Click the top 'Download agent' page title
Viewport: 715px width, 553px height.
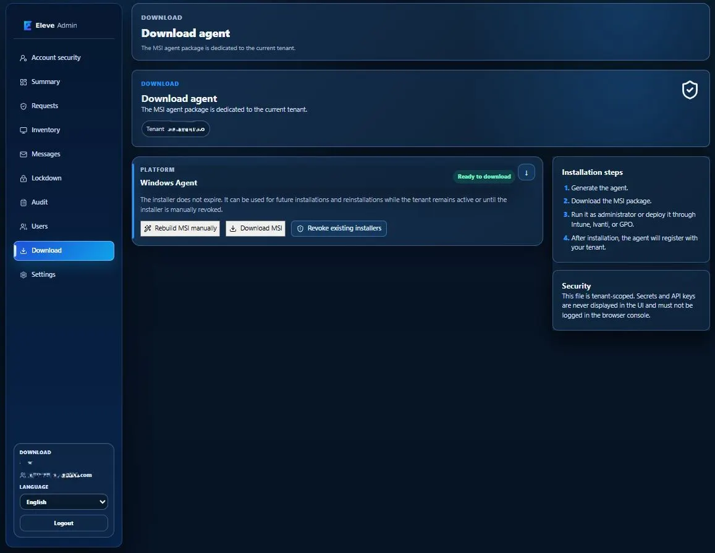coord(185,33)
